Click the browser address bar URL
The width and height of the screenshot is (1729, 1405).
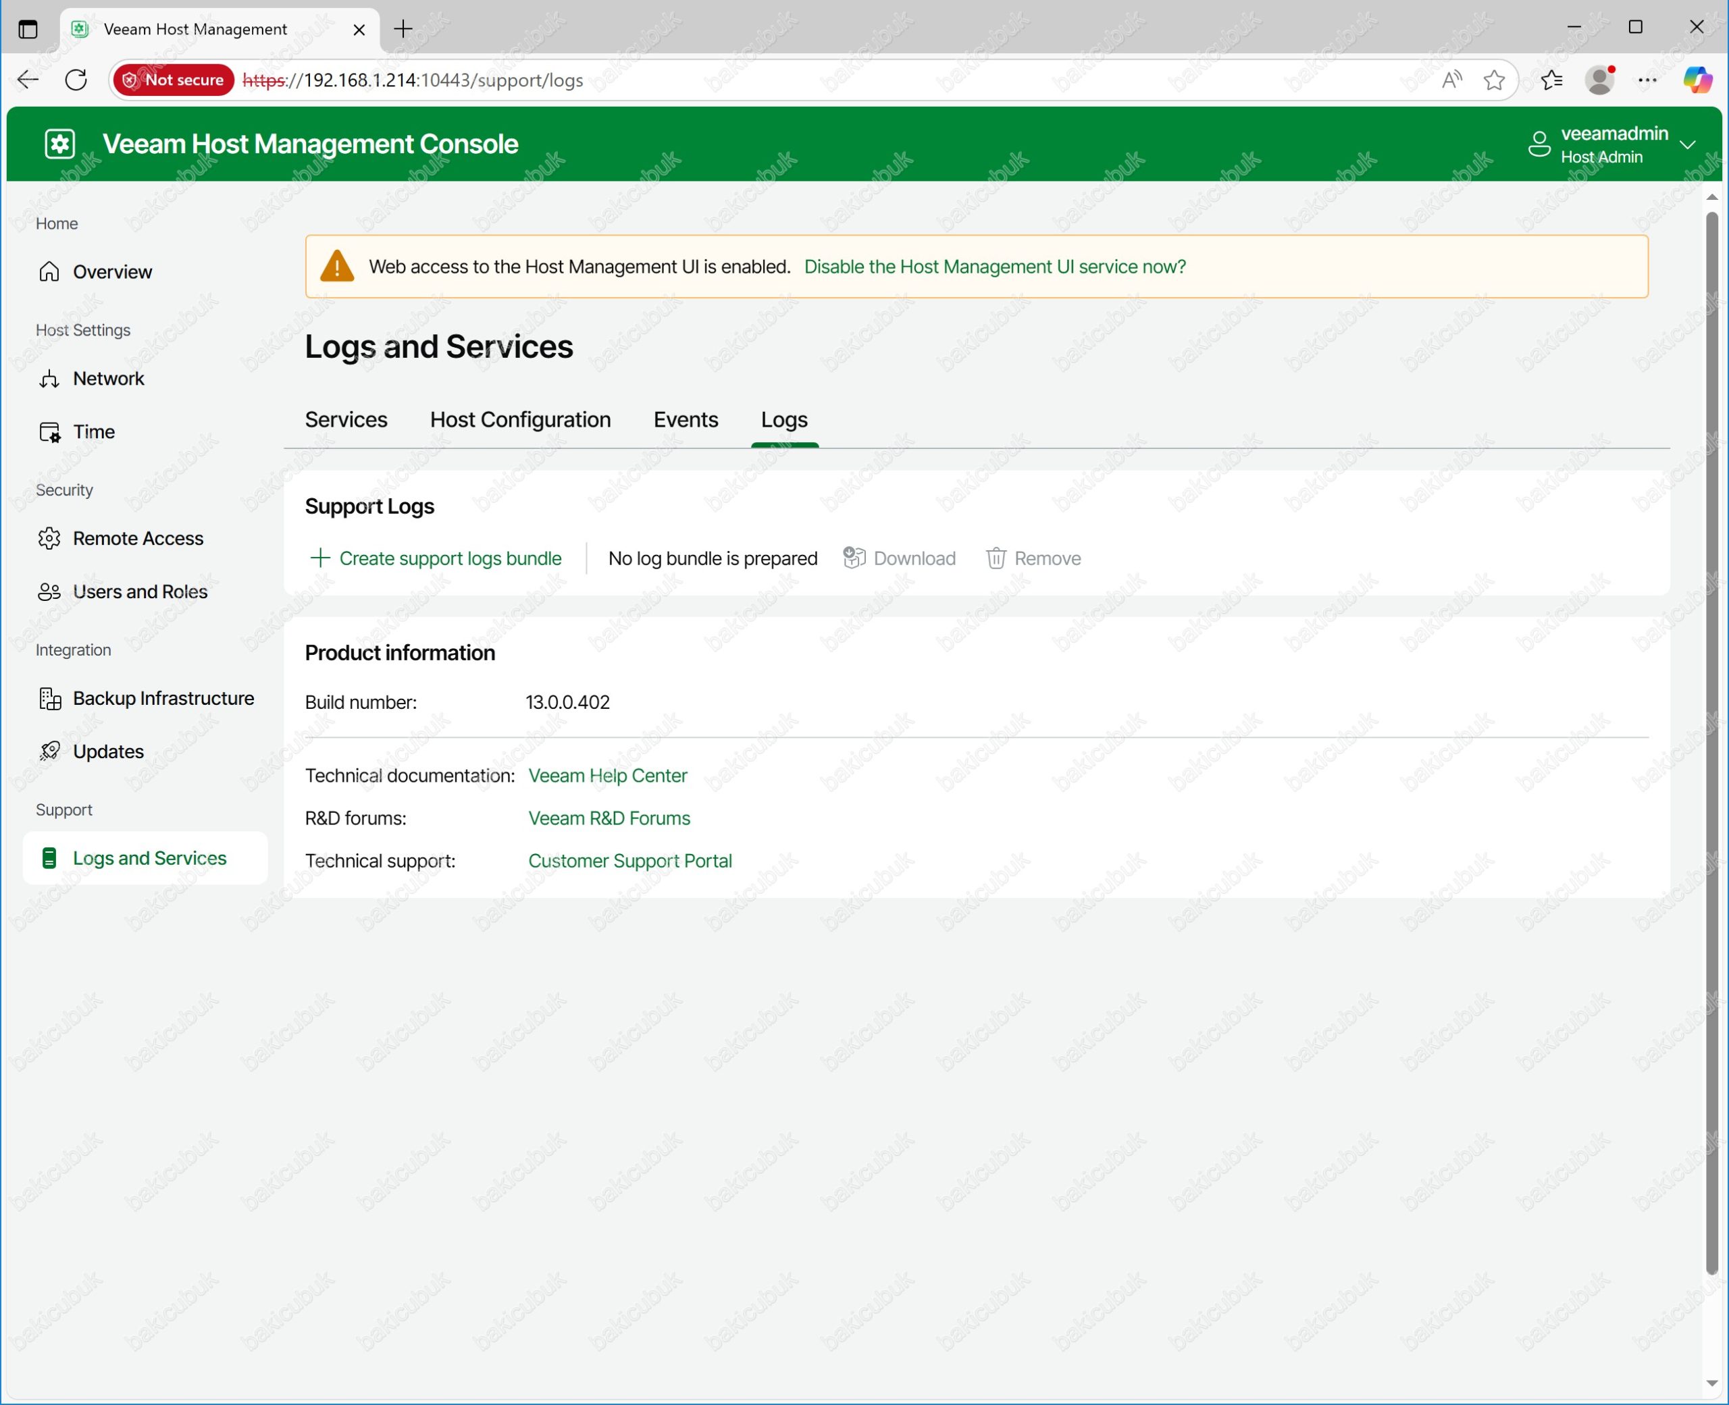[x=413, y=80]
